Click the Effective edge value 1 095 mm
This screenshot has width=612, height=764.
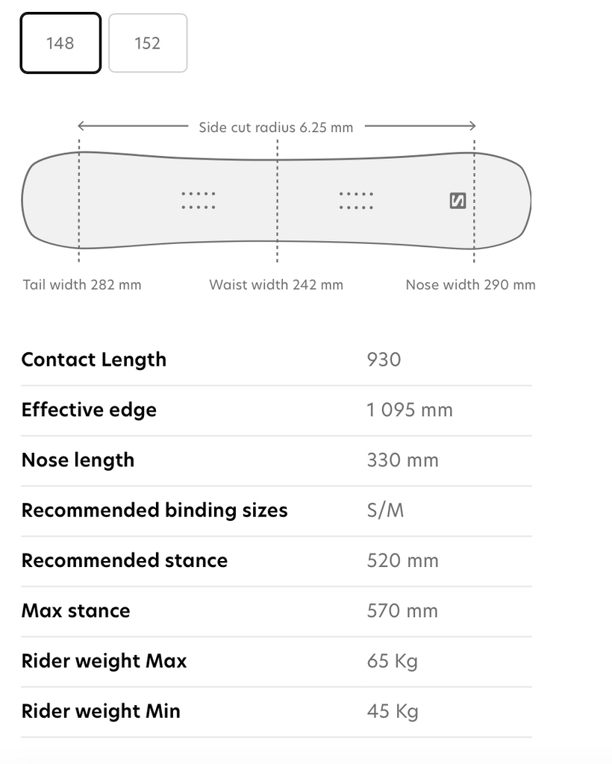(x=410, y=410)
